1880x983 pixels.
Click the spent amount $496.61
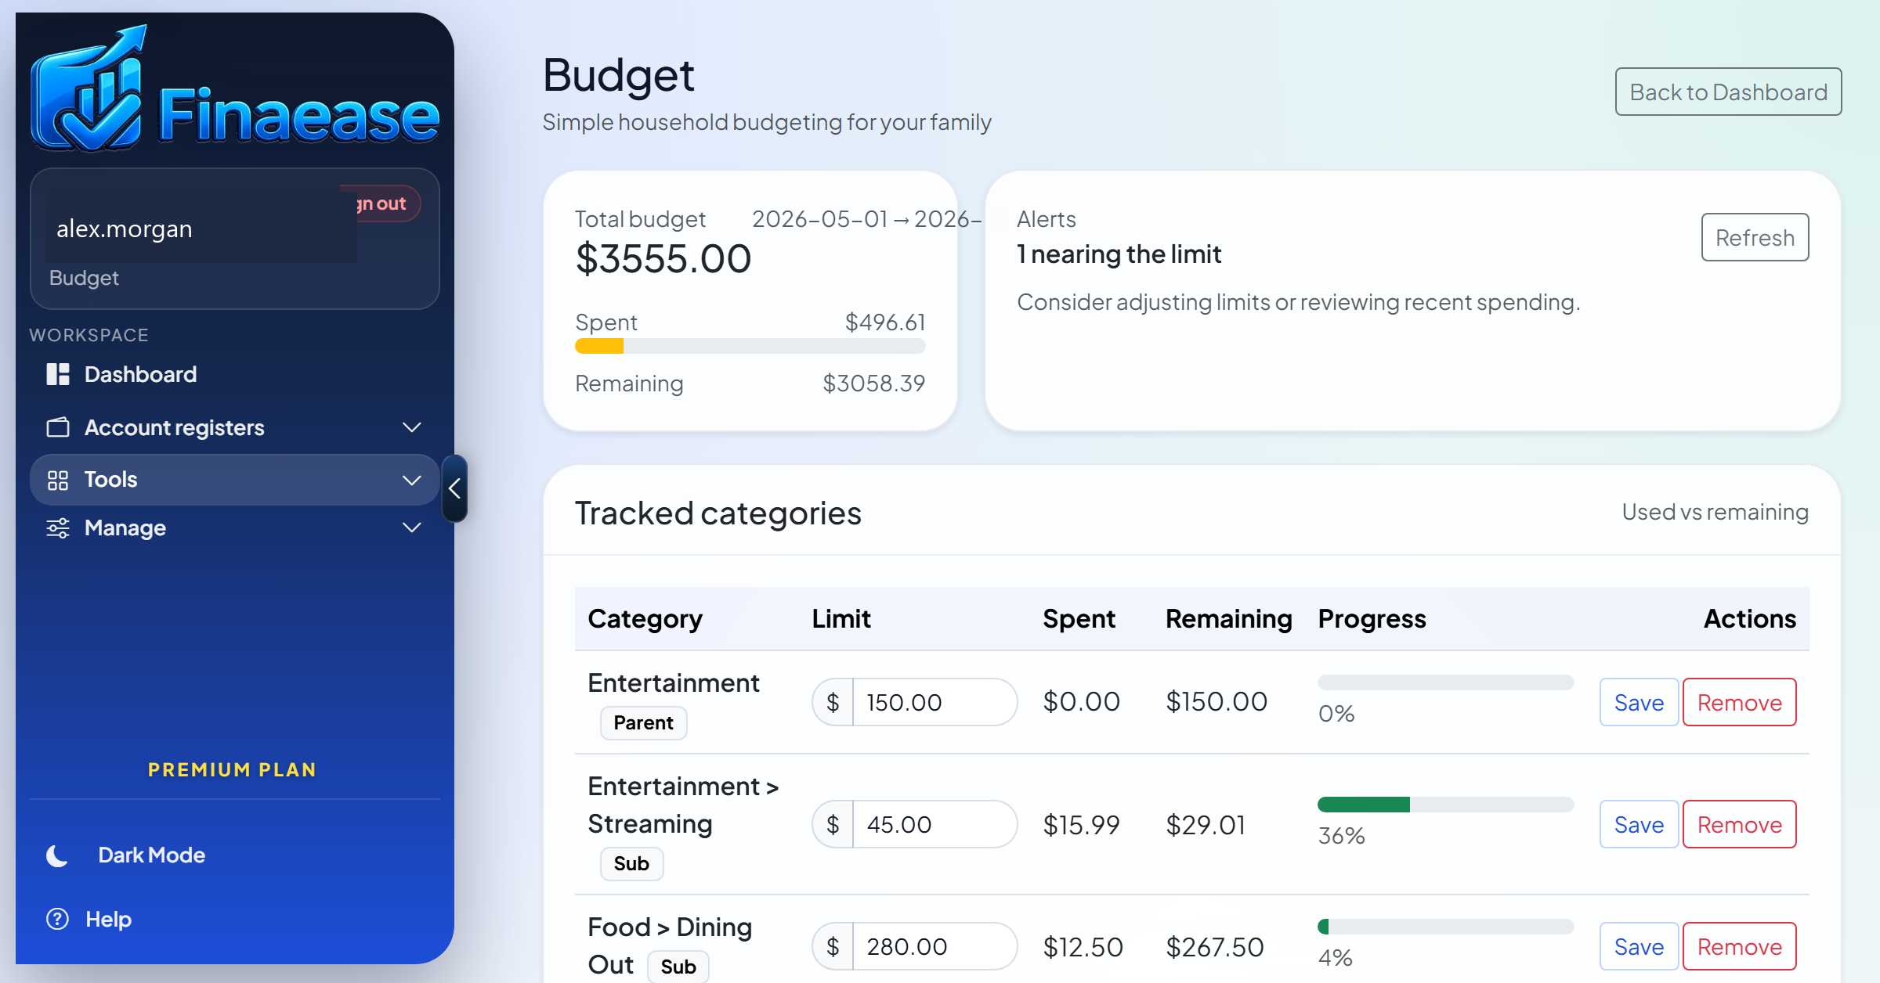pos(885,322)
